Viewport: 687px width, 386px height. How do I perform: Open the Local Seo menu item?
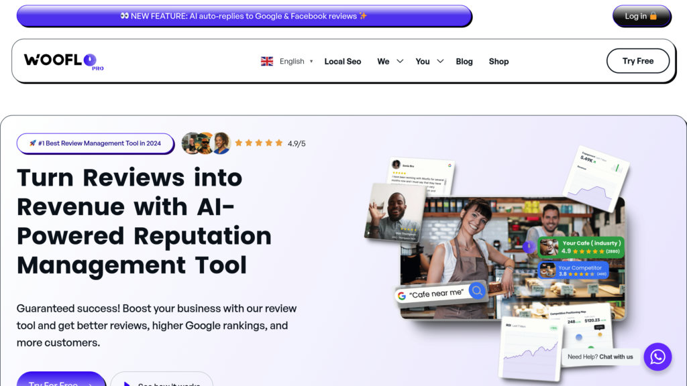click(x=343, y=62)
